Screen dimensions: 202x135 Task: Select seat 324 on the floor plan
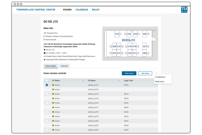click(x=114, y=46)
